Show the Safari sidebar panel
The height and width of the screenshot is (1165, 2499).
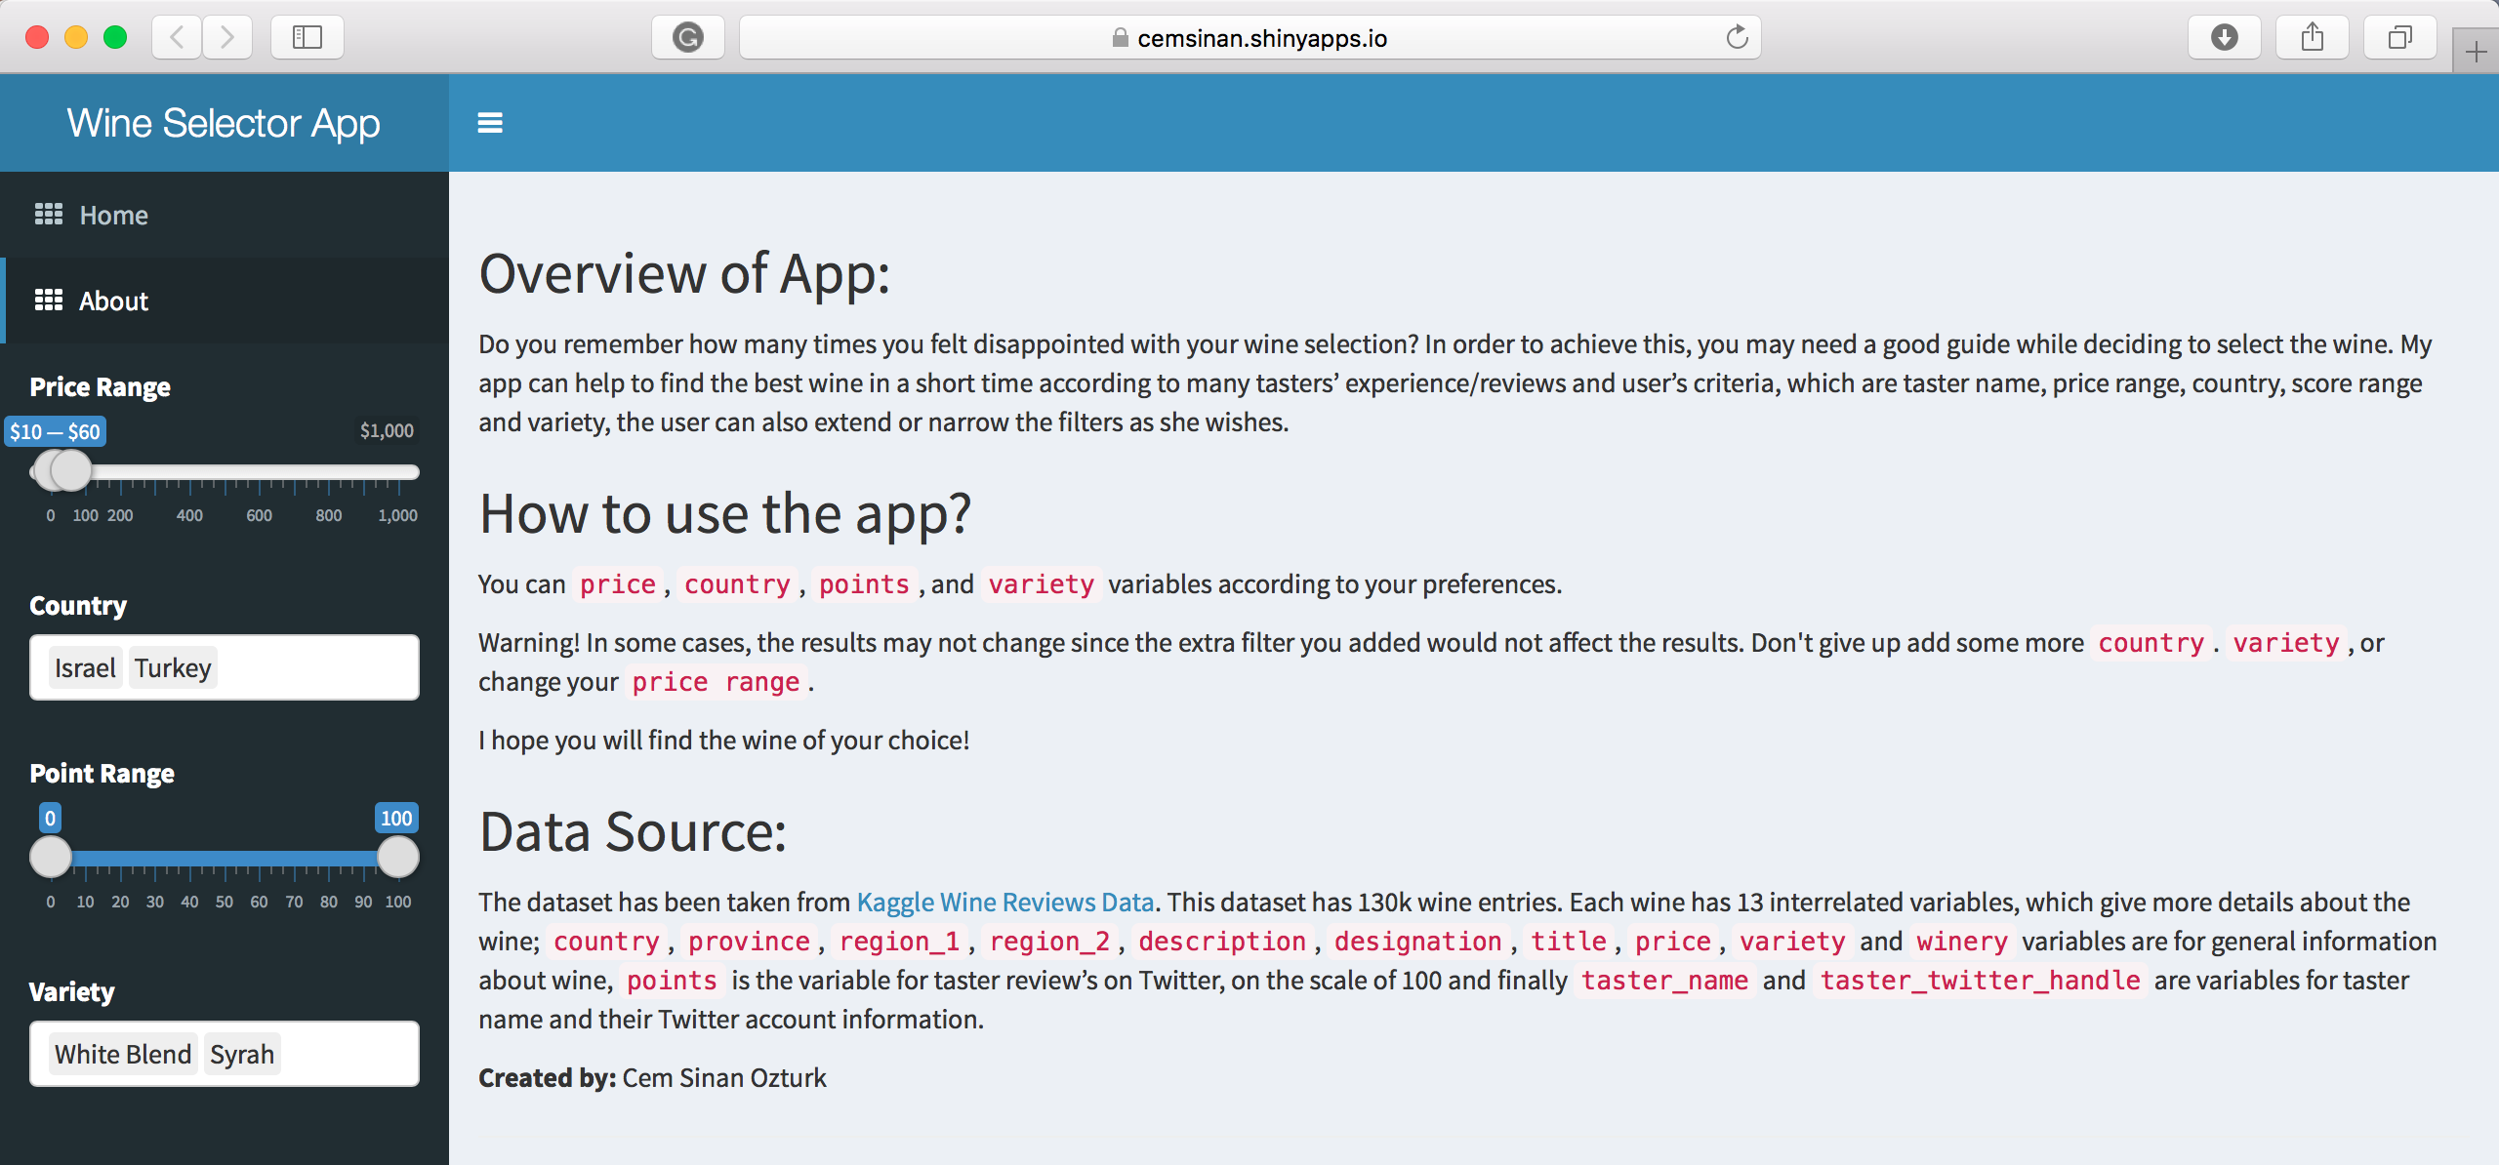click(307, 37)
